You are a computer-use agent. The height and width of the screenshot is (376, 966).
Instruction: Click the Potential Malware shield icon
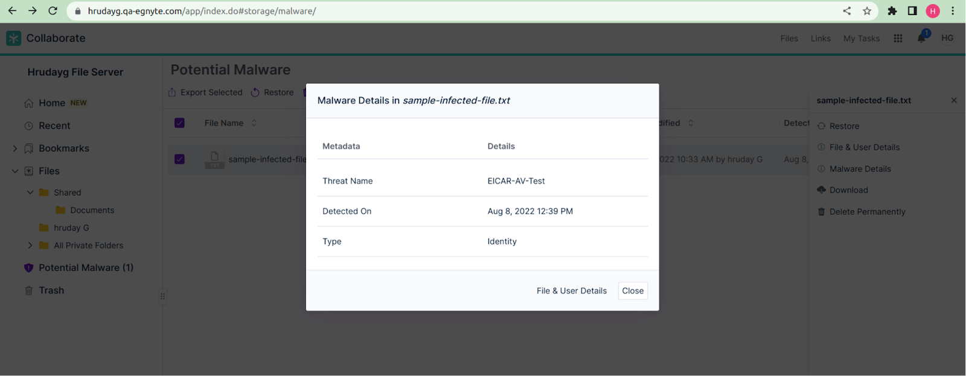click(28, 268)
